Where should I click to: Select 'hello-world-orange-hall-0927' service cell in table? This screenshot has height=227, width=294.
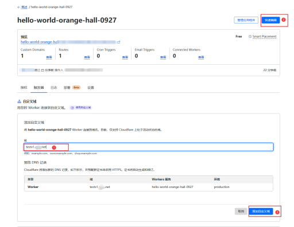(172, 187)
